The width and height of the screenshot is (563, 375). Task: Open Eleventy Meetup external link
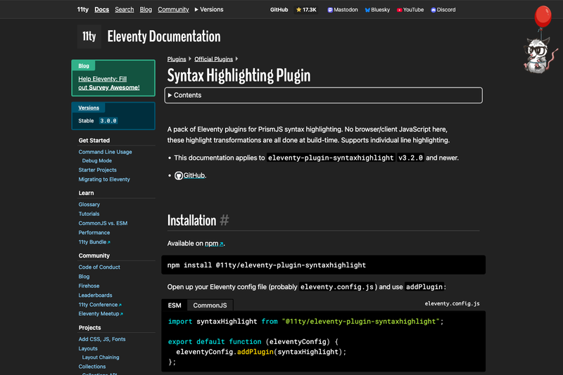pyautogui.click(x=101, y=314)
